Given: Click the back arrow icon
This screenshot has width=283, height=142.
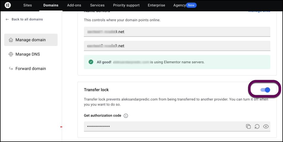Looking at the screenshot, I should click(7, 19).
